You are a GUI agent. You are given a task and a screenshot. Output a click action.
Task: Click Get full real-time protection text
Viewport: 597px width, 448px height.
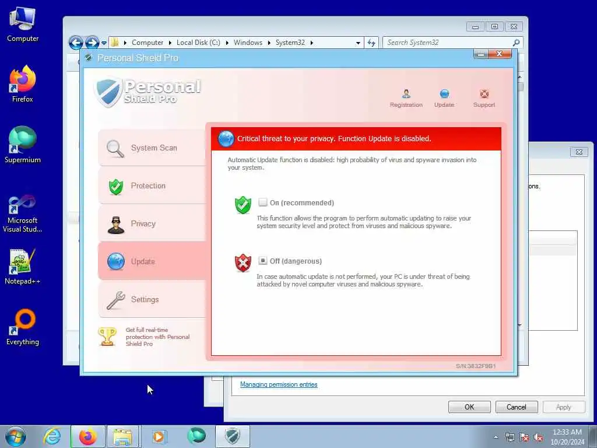[x=157, y=337]
